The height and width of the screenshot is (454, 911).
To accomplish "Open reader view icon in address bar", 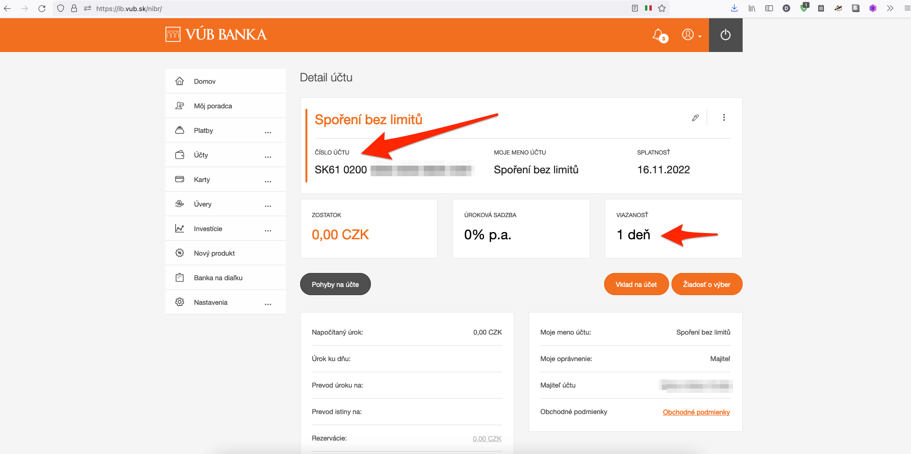I will (x=635, y=8).
